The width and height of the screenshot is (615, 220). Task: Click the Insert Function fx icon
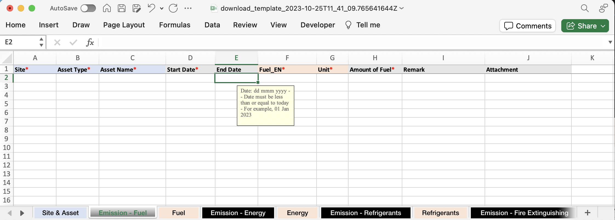point(90,42)
